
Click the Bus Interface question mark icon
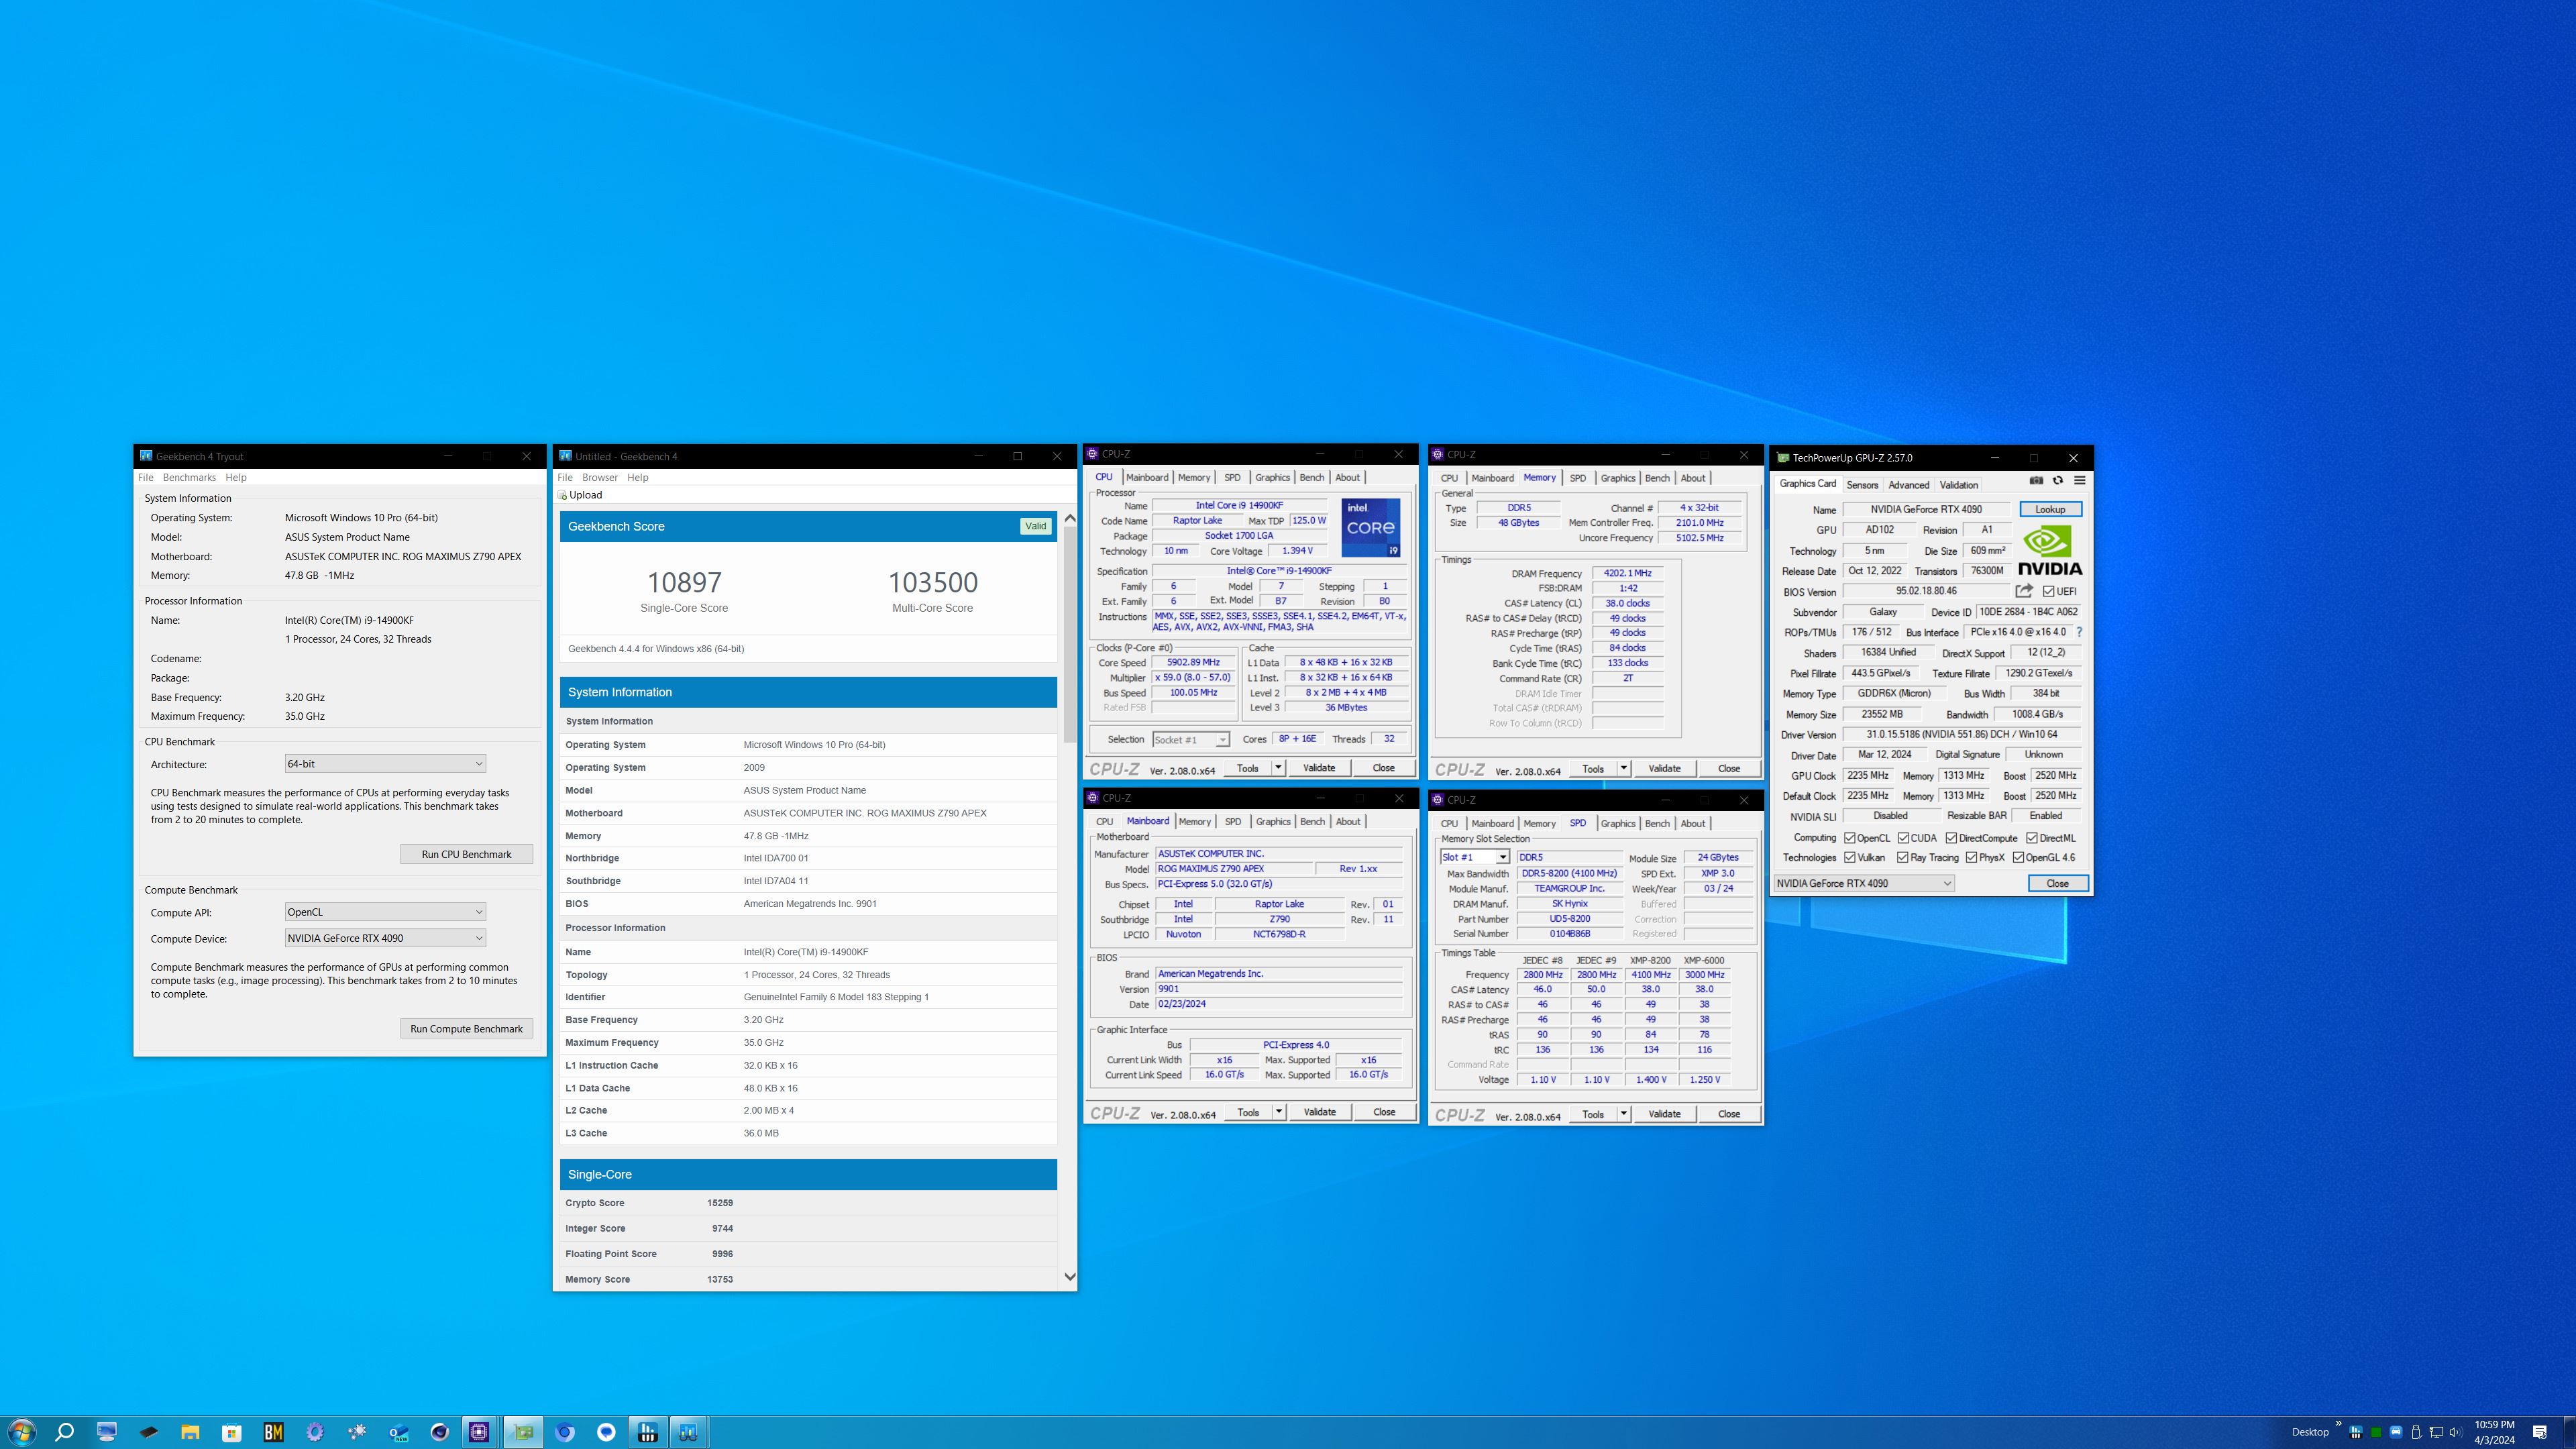[x=2080, y=632]
